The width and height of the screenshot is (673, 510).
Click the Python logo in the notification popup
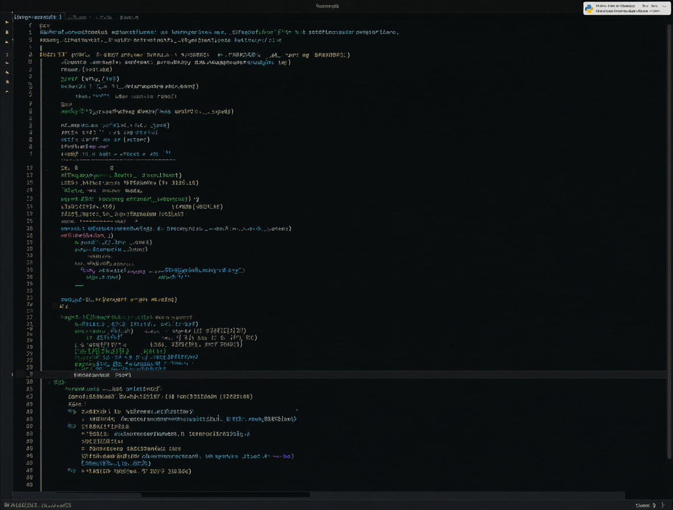pyautogui.click(x=589, y=8)
